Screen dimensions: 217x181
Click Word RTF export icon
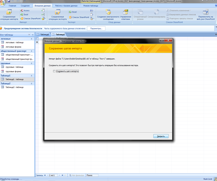(92, 11)
